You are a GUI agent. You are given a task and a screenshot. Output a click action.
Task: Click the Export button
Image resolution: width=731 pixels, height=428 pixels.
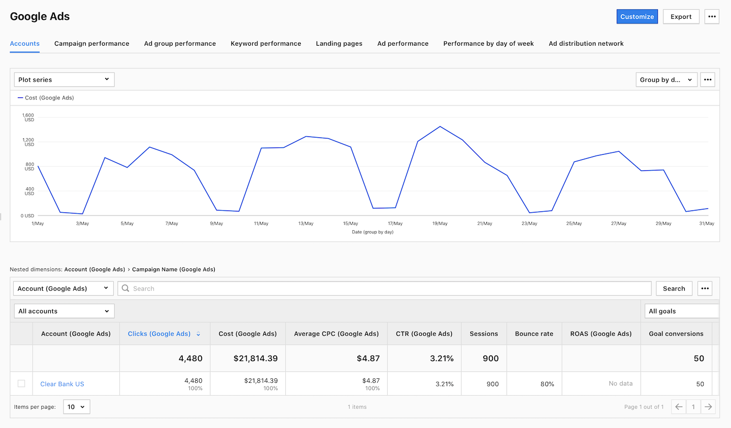[x=681, y=17]
